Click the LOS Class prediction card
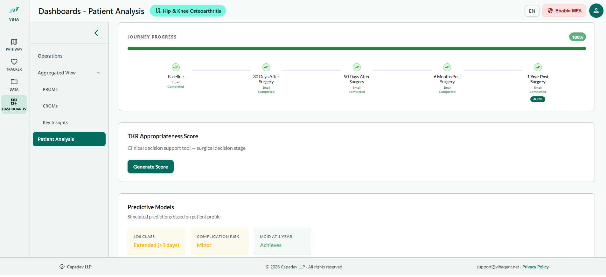 coord(156,241)
